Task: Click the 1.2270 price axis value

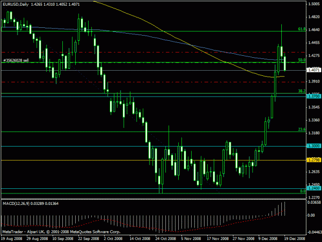Action: (x=314, y=198)
